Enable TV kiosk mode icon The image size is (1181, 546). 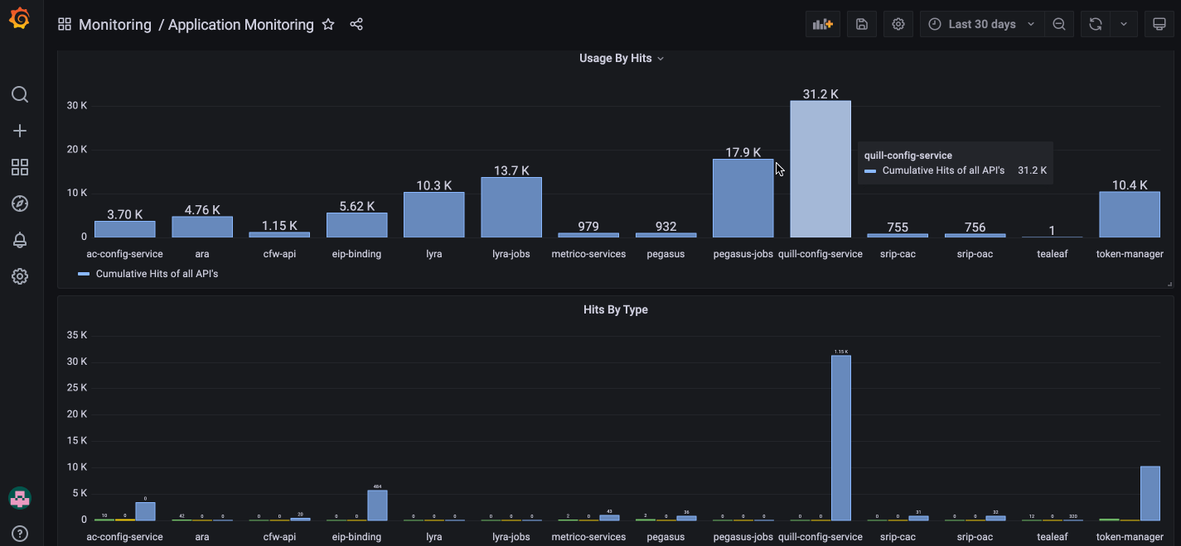[1159, 23]
